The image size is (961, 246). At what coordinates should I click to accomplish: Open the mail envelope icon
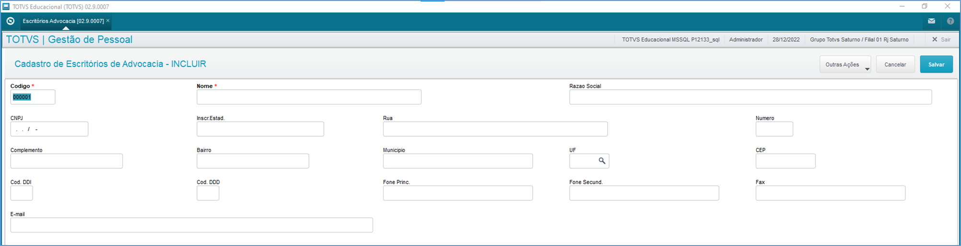tap(931, 21)
